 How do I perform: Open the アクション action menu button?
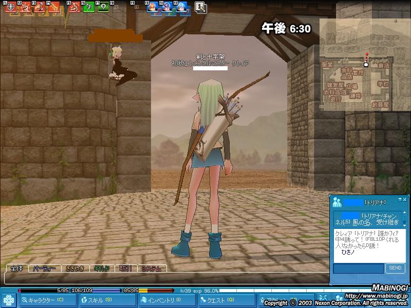click(x=286, y=300)
